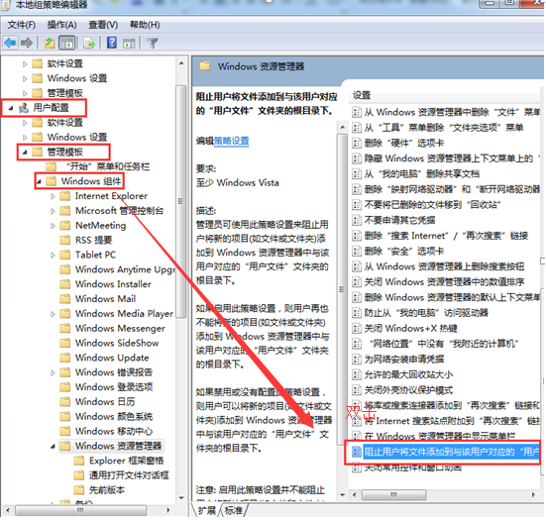The height and width of the screenshot is (520, 546).
Task: Collapse the Windows 组件 tree node
Action: pos(39,181)
